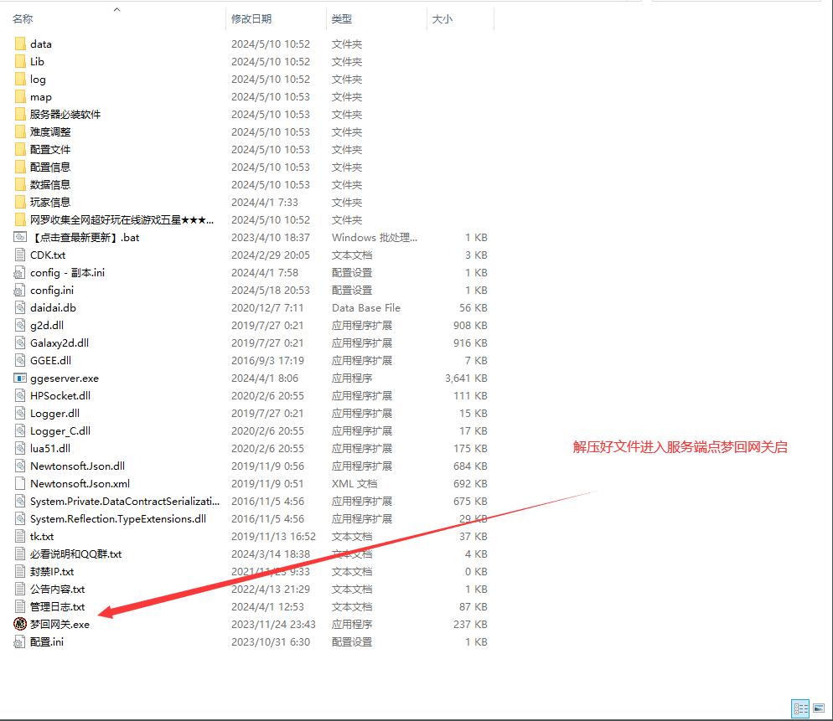Sort files by 大小 column header
The image size is (833, 721).
pos(442,18)
